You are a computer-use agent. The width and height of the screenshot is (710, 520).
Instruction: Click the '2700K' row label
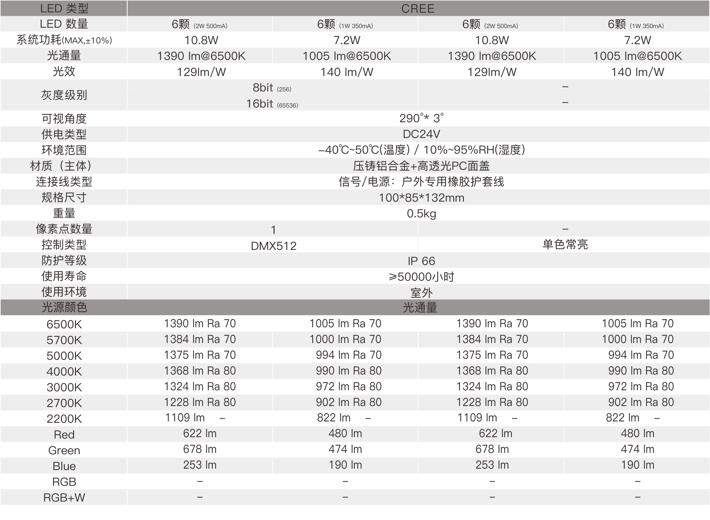(x=64, y=403)
